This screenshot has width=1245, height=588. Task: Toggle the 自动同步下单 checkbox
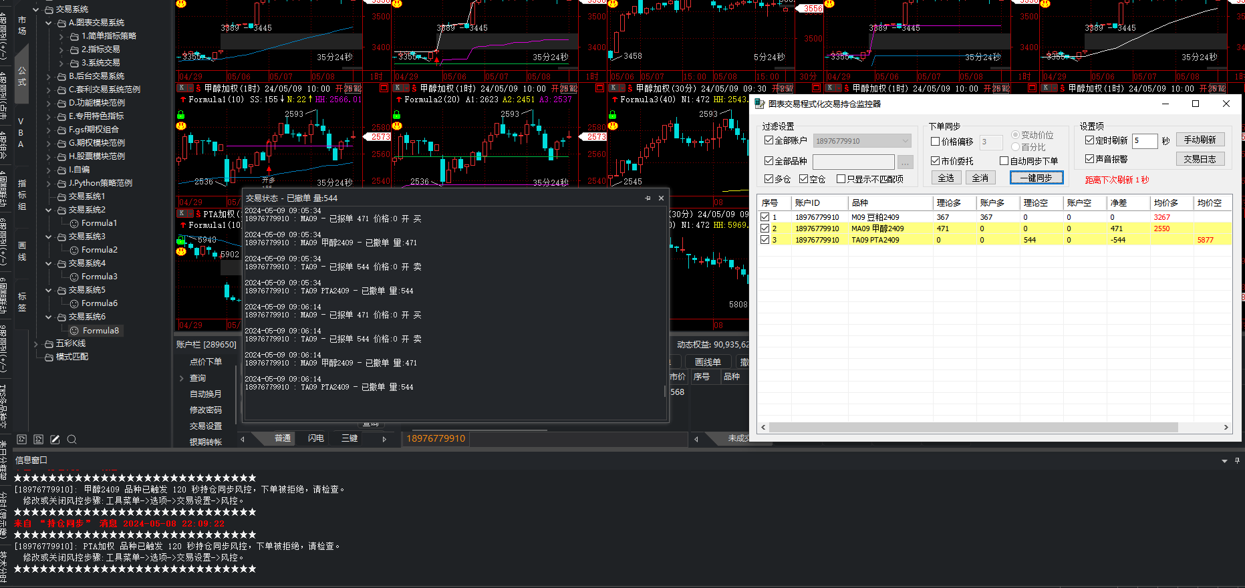[1004, 161]
